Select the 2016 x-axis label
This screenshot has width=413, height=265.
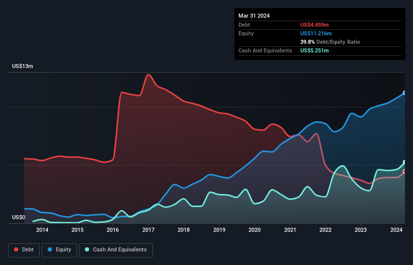(113, 230)
